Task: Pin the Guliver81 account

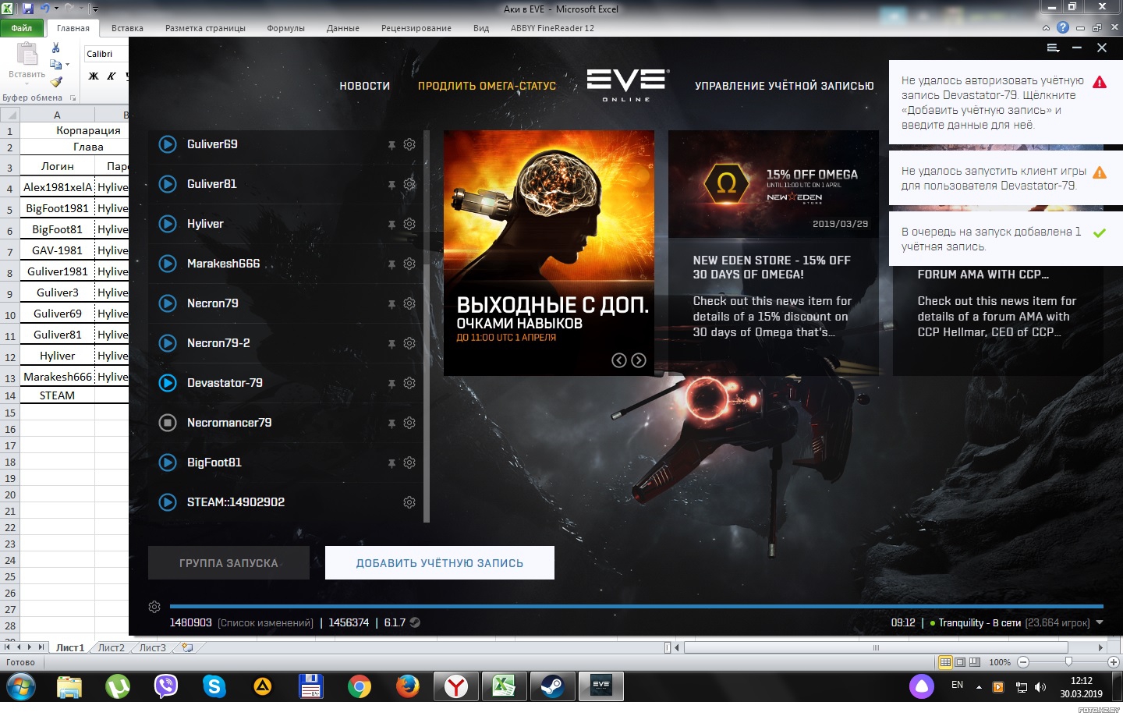Action: coord(391,185)
